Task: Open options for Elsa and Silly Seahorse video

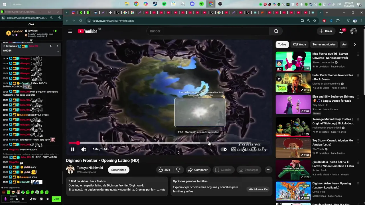Action: tap(358, 97)
